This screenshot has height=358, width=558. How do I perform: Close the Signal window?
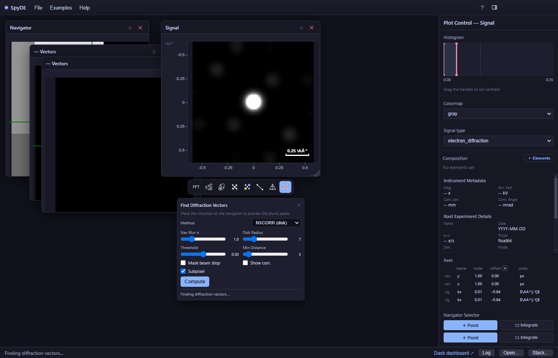point(312,28)
